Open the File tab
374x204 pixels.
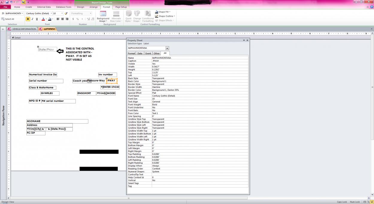pyautogui.click(x=5, y=7)
